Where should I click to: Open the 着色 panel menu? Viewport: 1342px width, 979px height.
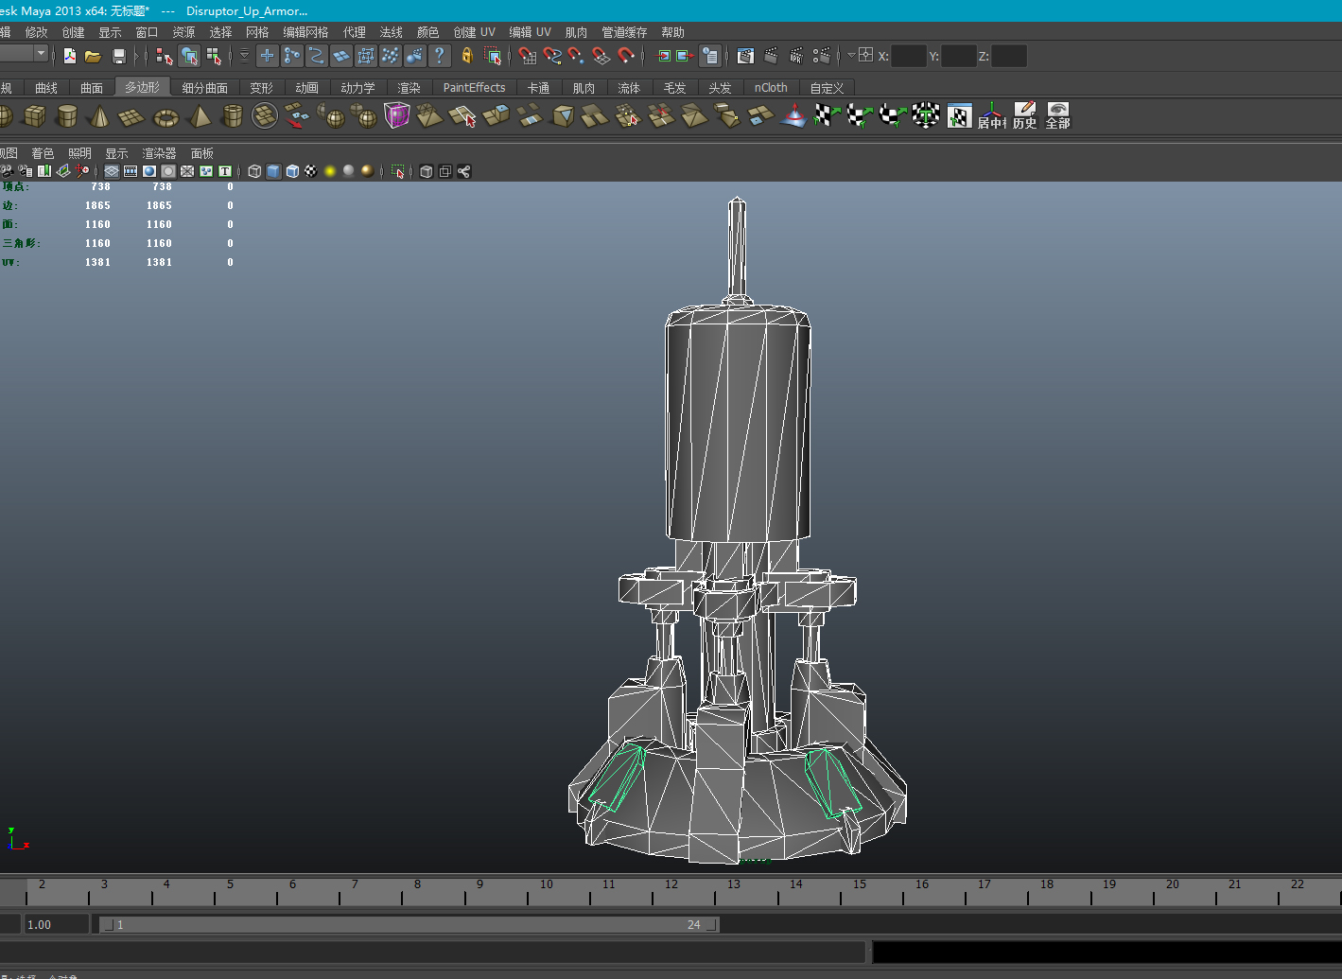(x=43, y=153)
